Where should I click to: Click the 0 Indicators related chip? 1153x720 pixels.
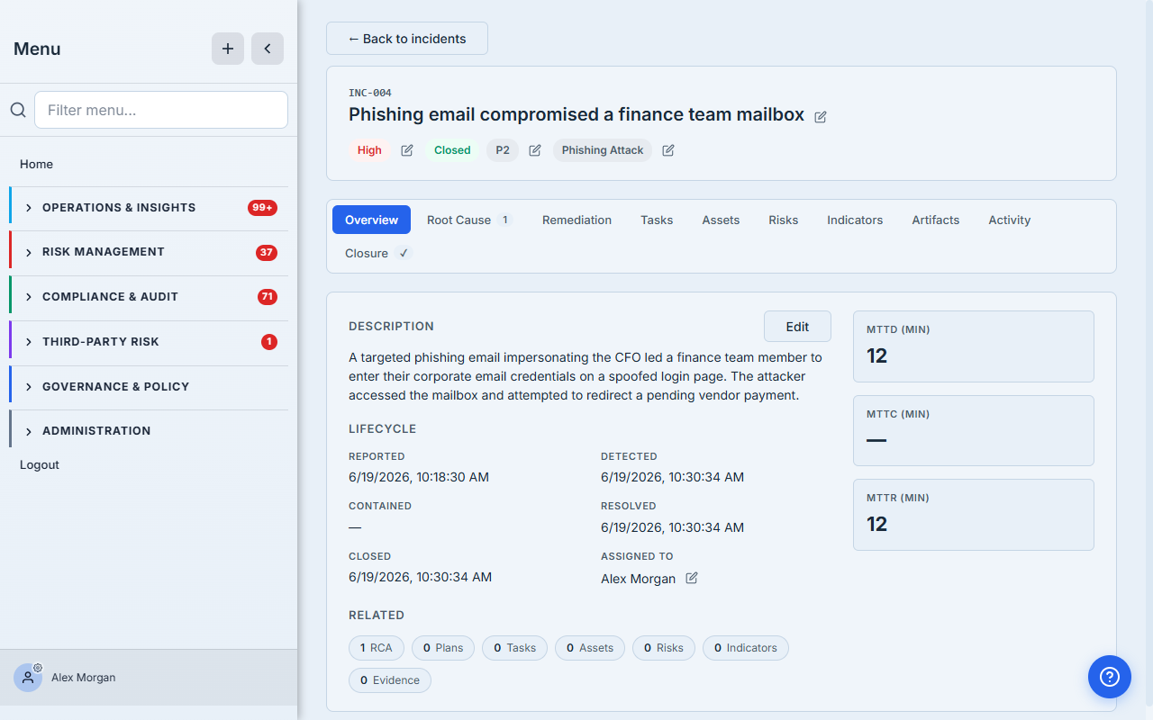pyautogui.click(x=746, y=648)
